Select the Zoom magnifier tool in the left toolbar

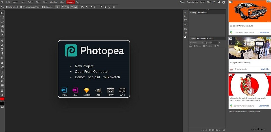(2, 95)
